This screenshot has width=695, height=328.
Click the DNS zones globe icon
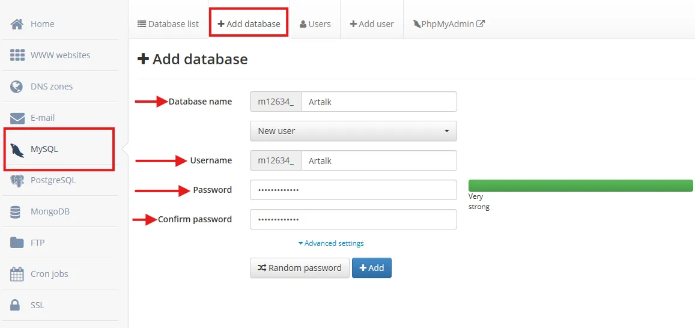tap(17, 87)
